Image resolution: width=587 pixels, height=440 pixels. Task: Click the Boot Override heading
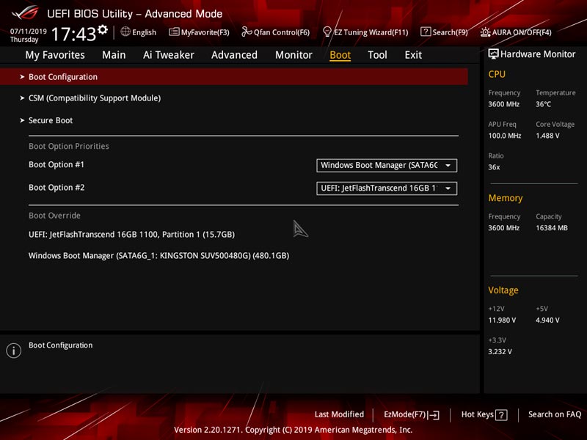(54, 216)
